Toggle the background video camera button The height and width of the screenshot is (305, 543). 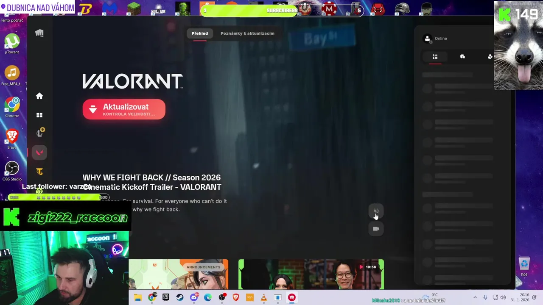pos(376,229)
